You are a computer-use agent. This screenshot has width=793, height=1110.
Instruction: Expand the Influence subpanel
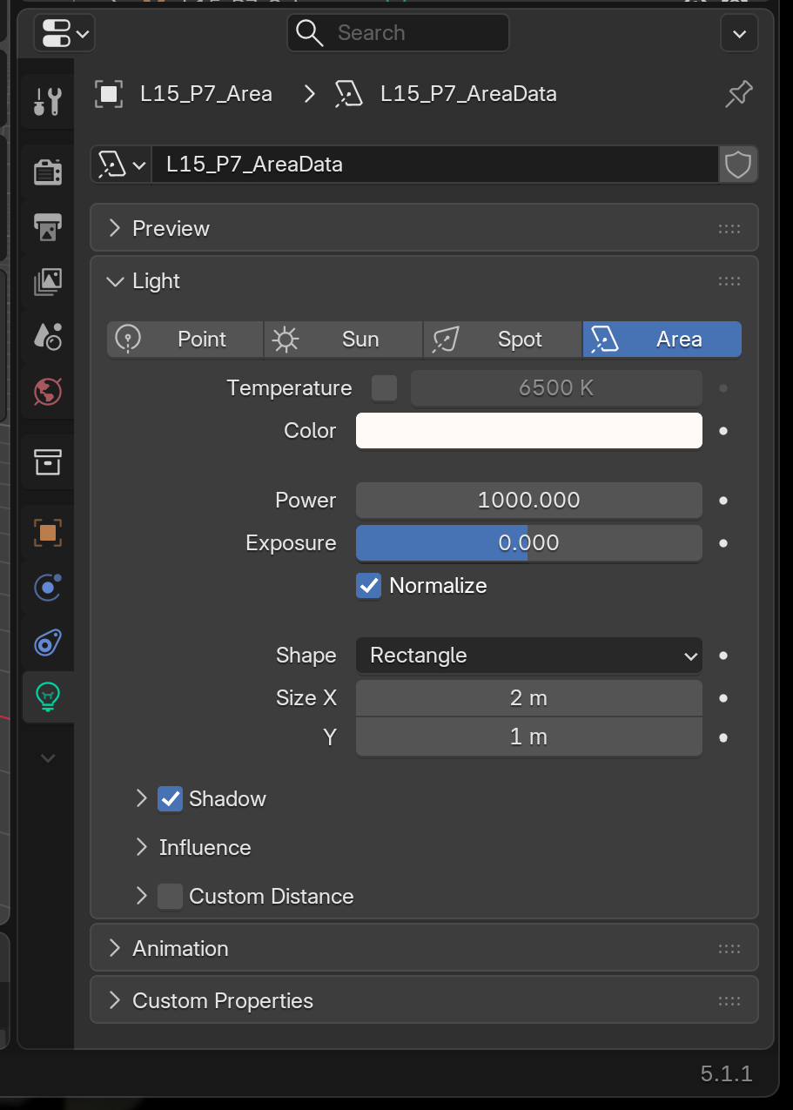pyautogui.click(x=141, y=847)
